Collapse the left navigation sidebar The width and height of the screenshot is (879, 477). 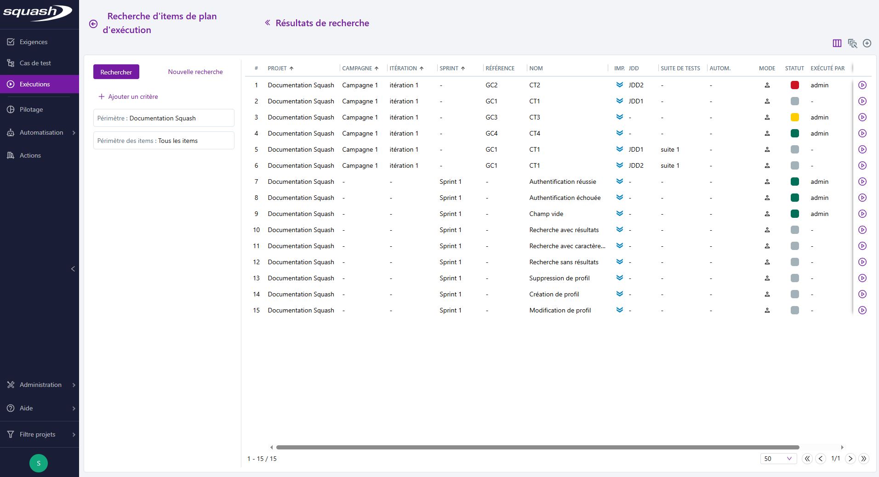click(73, 269)
